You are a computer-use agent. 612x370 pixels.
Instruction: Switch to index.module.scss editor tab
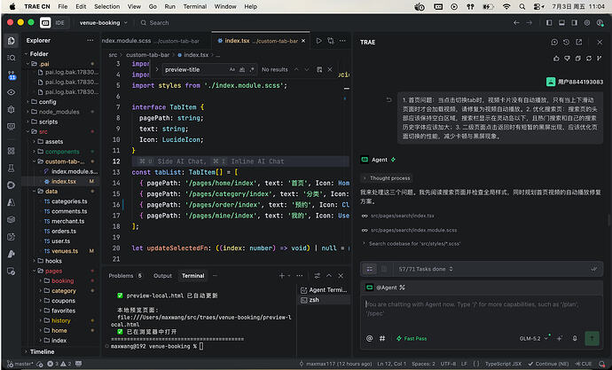(x=154, y=41)
